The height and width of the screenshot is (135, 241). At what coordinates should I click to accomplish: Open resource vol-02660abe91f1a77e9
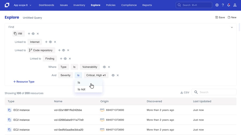point(69,120)
